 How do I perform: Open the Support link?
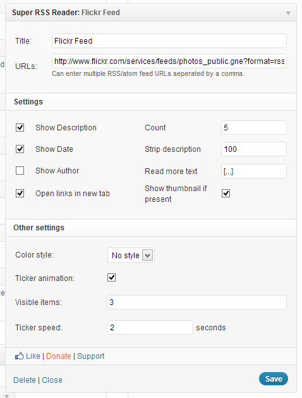[x=91, y=356]
